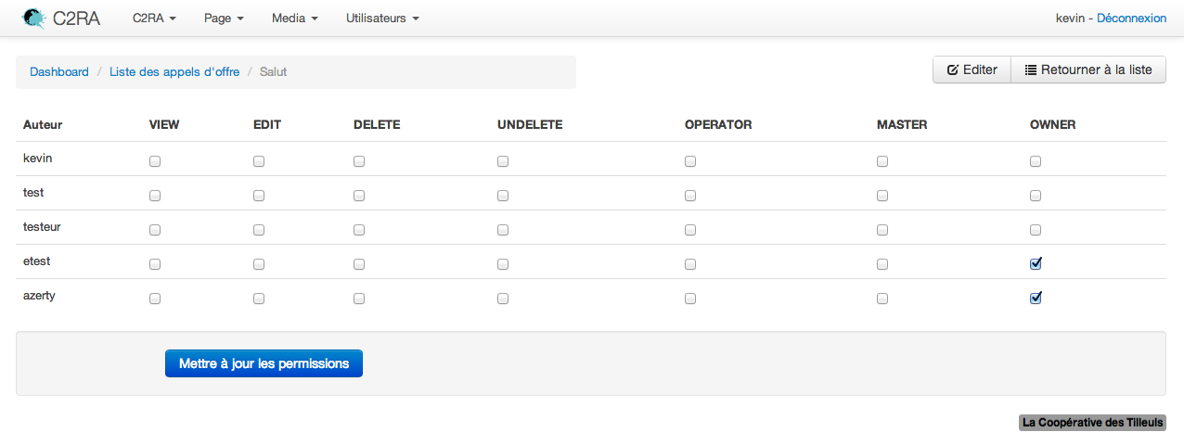The height and width of the screenshot is (445, 1184).
Task: Click the pencil icon on Editer button
Action: 952,70
